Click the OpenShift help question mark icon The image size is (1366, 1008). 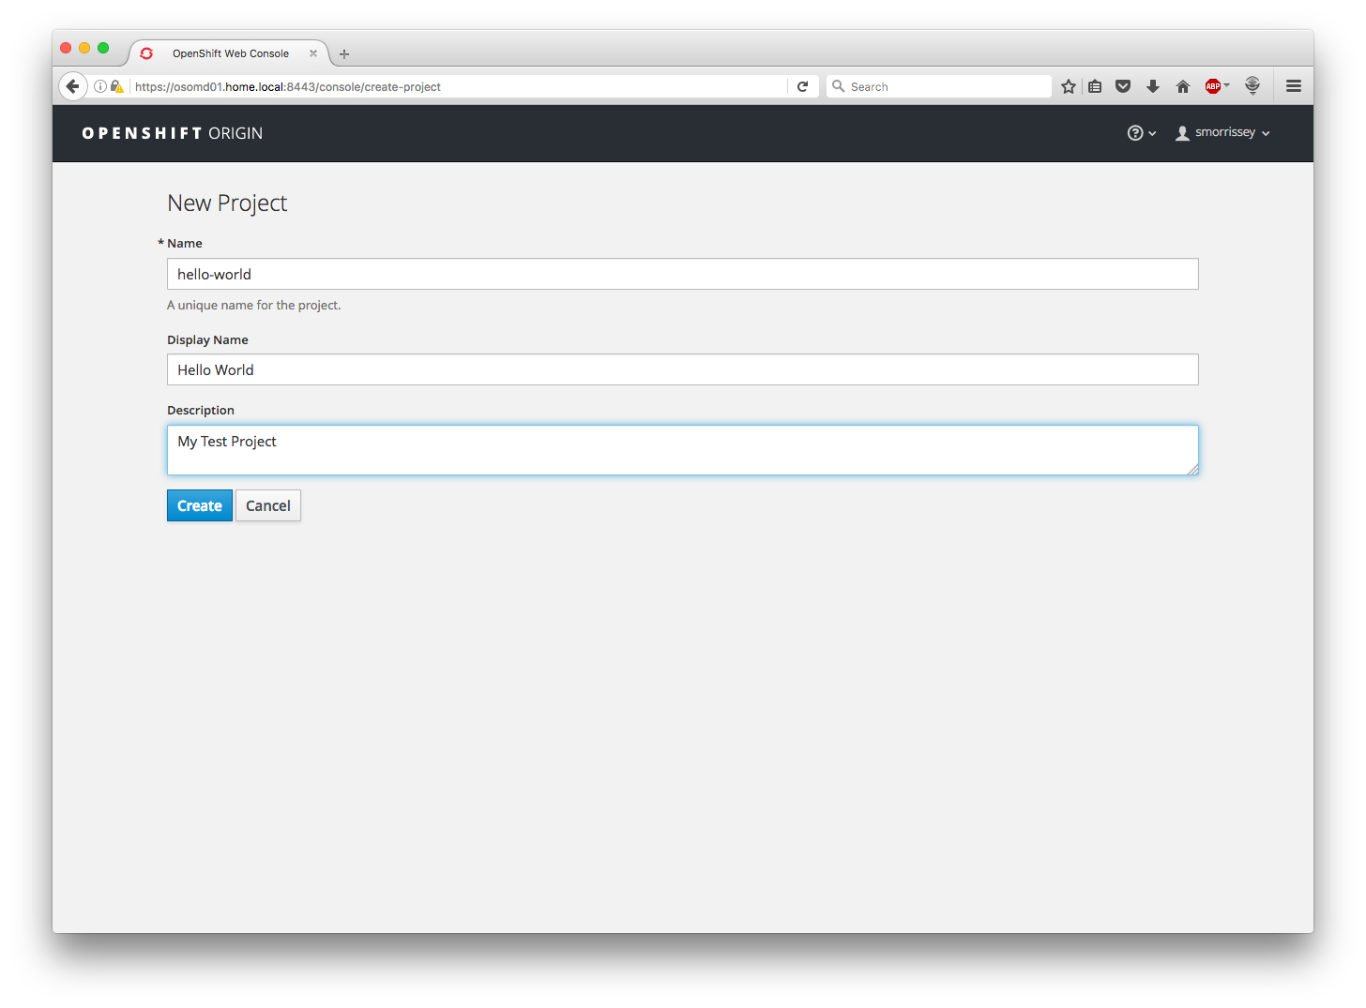(x=1134, y=132)
